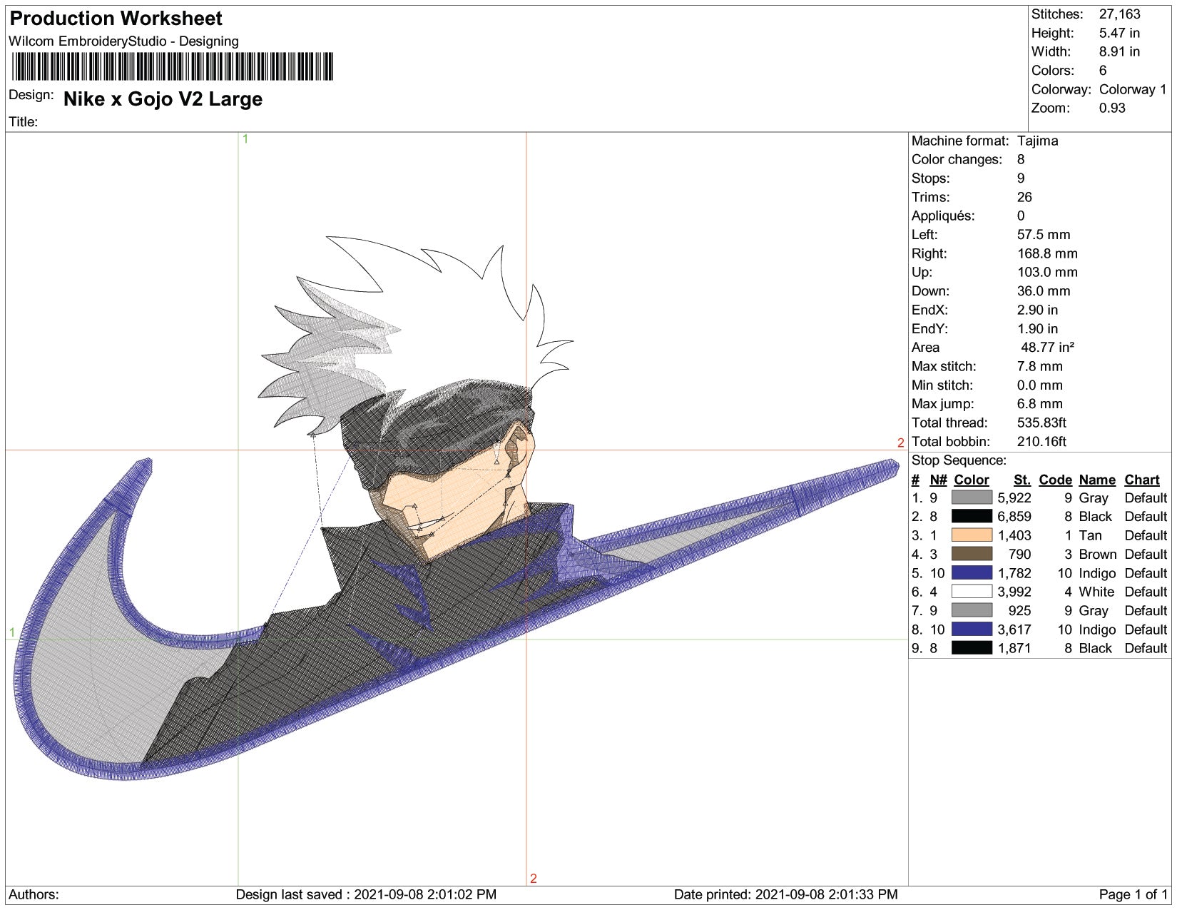Click the color name 'Brown'
Image resolution: width=1177 pixels, height=910 pixels.
(x=1097, y=554)
